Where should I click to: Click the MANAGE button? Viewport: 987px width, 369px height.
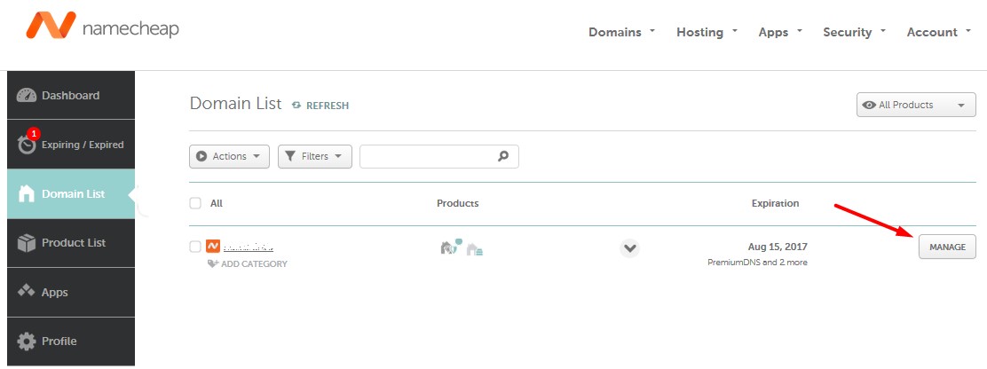pyautogui.click(x=947, y=247)
